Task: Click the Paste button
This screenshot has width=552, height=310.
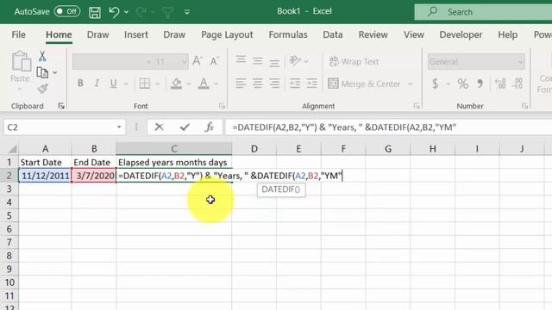Action: click(20, 71)
